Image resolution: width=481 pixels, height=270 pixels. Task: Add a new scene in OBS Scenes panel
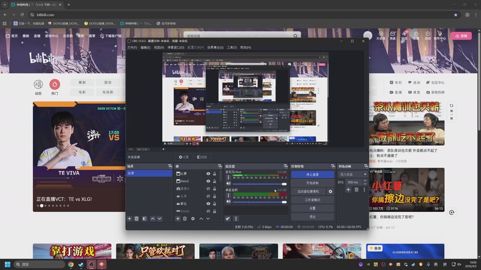(x=129, y=218)
